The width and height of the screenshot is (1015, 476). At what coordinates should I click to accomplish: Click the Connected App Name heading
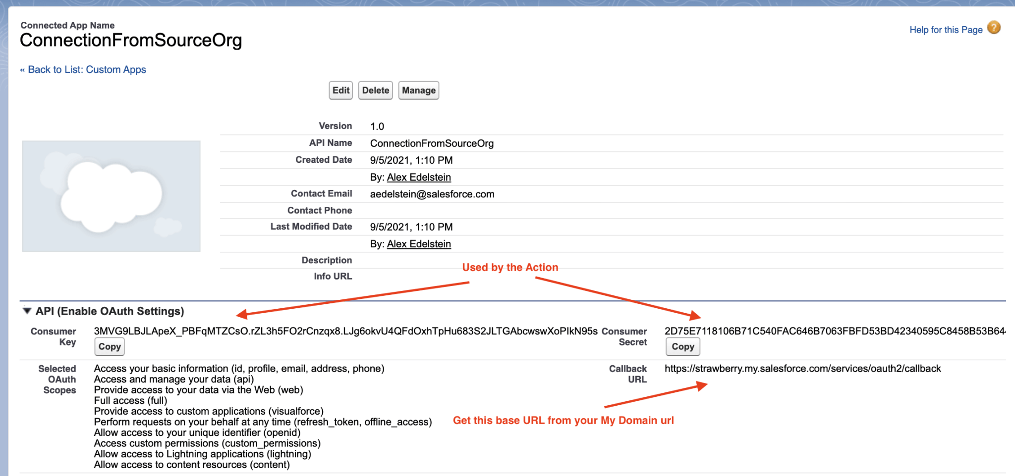(67, 25)
